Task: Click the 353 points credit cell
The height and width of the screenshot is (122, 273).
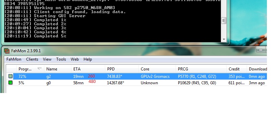Action: 236,77
